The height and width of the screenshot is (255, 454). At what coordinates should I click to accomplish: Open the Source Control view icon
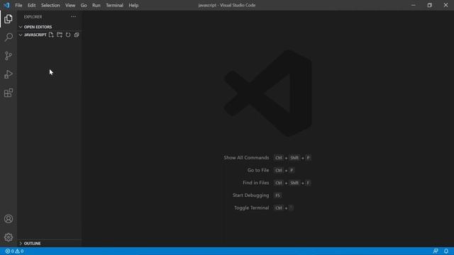(x=9, y=56)
